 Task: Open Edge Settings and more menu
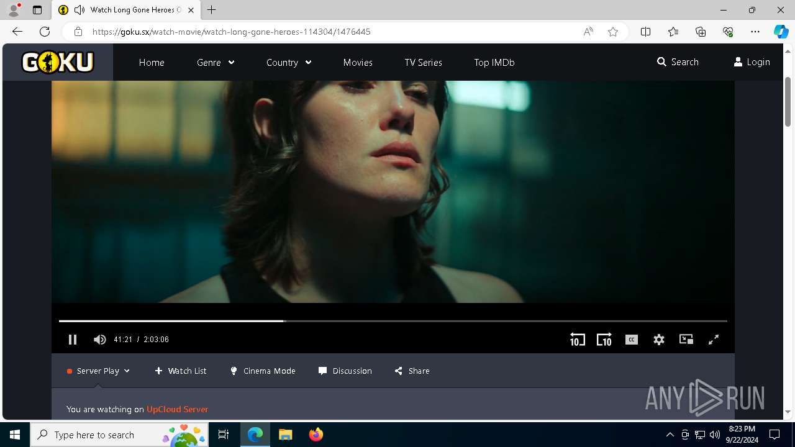[x=755, y=32]
